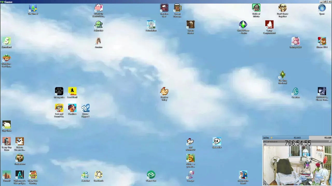Click the Game window title icon
Screen dimensions: 332x186
pyautogui.click(x=2, y=2)
